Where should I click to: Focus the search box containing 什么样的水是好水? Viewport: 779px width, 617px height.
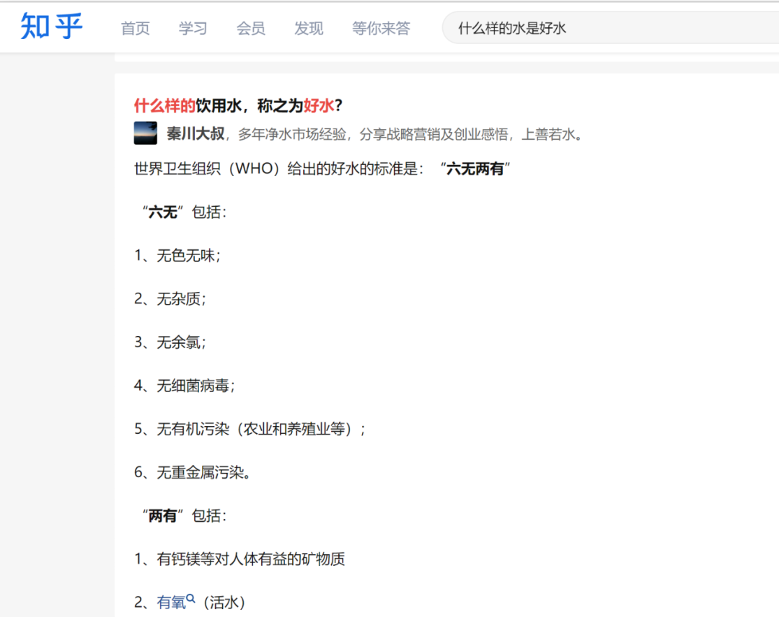pyautogui.click(x=610, y=28)
